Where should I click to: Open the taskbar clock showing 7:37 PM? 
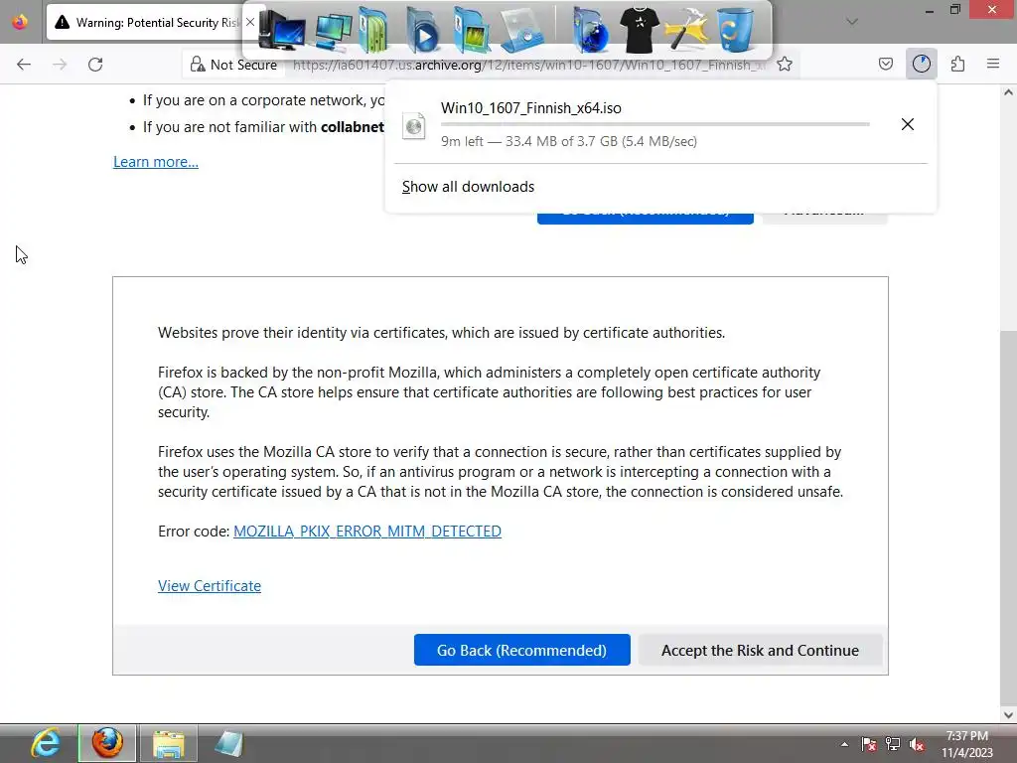[x=967, y=744]
